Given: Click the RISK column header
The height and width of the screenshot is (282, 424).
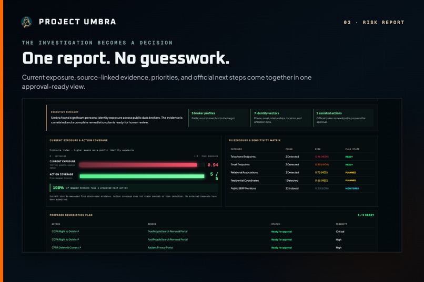Looking at the screenshot, I should tap(318, 149).
